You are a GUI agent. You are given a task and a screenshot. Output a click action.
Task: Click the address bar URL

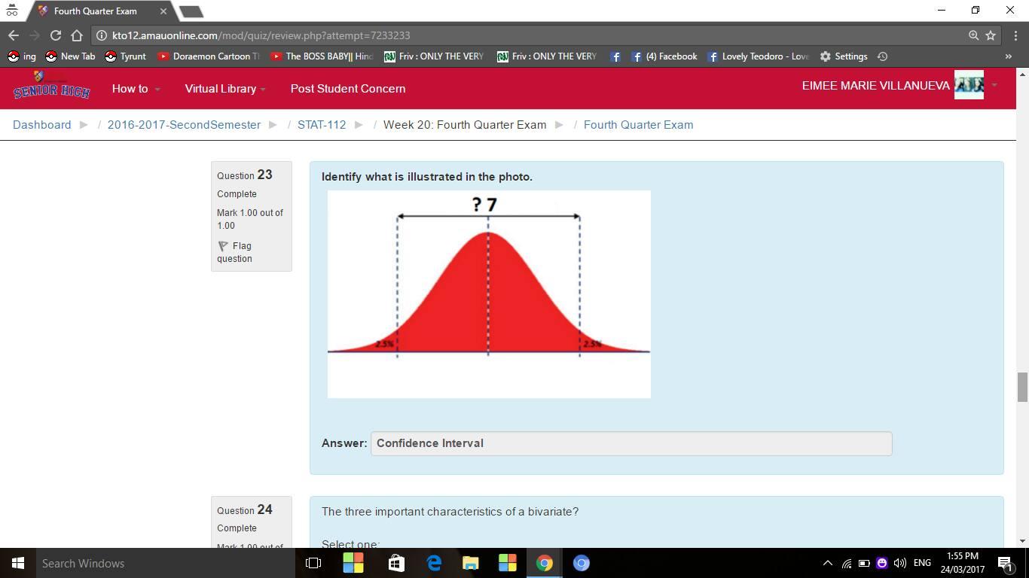(x=261, y=35)
